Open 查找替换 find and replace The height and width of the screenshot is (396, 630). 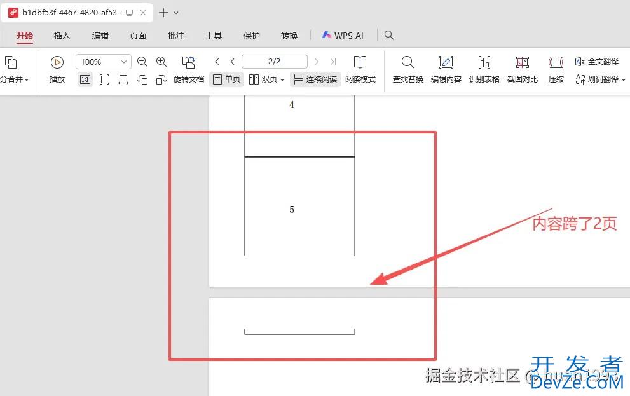(x=407, y=62)
